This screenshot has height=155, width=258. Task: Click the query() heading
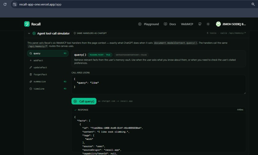point(80,55)
